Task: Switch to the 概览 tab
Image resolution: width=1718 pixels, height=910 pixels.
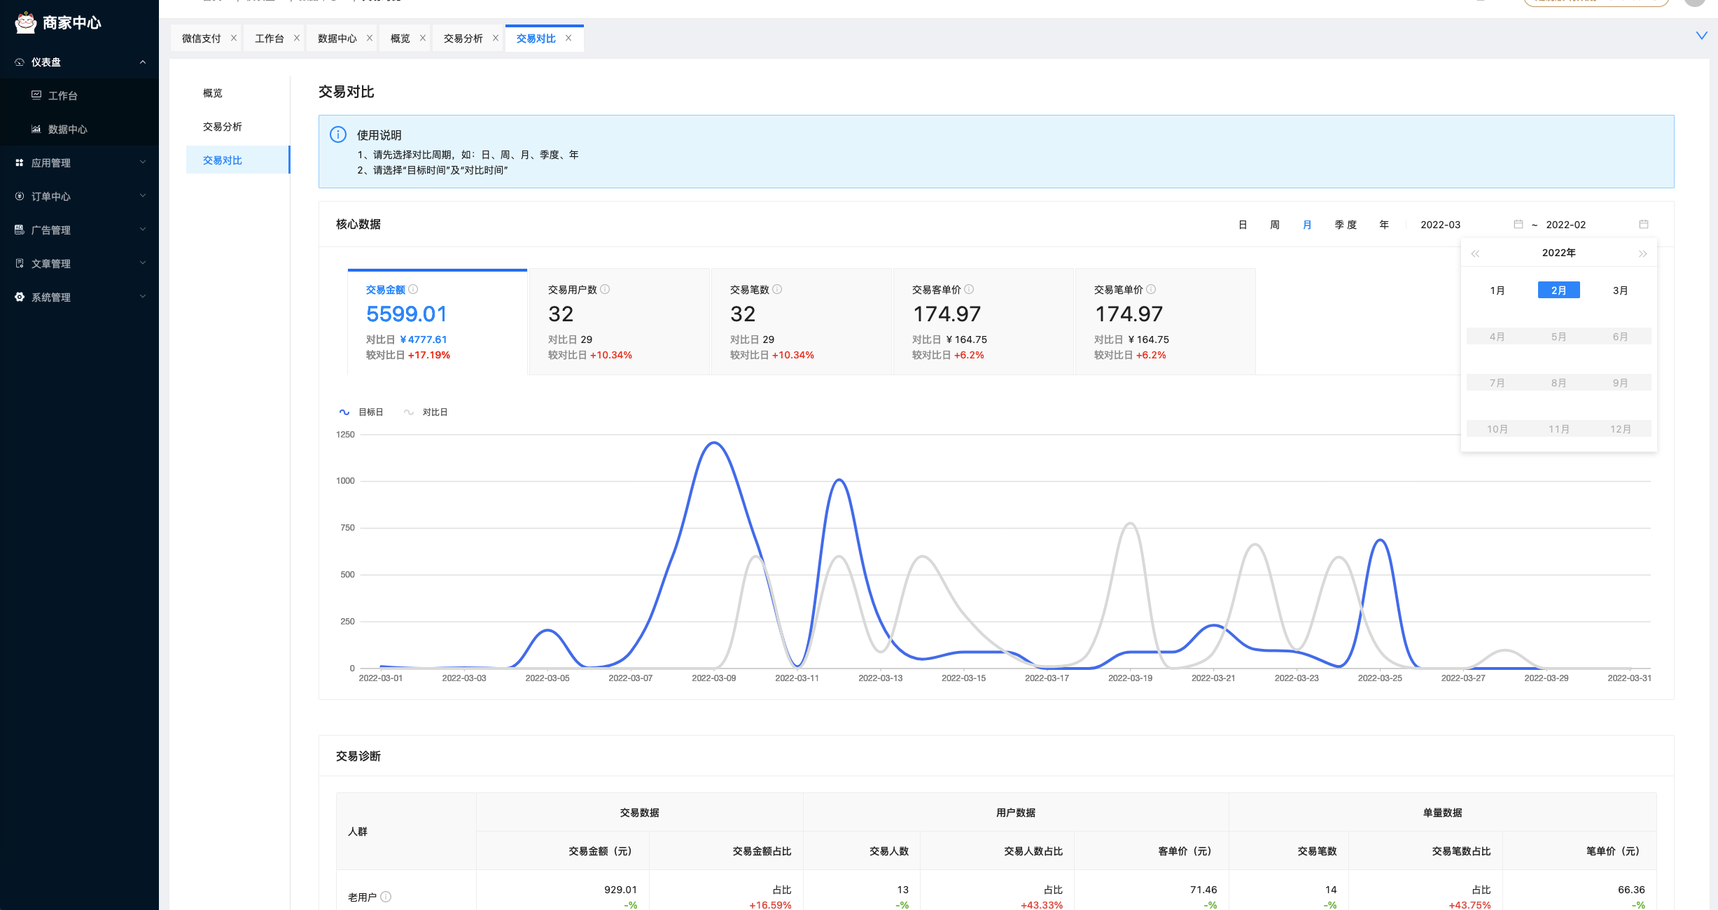Action: (x=400, y=38)
